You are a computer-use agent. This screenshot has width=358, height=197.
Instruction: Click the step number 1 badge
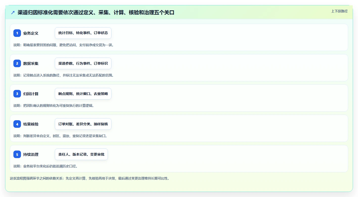pyautogui.click(x=17, y=33)
